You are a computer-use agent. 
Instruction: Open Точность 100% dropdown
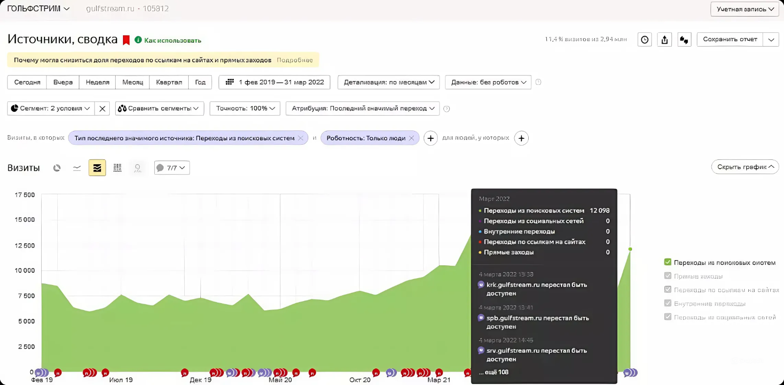click(245, 108)
